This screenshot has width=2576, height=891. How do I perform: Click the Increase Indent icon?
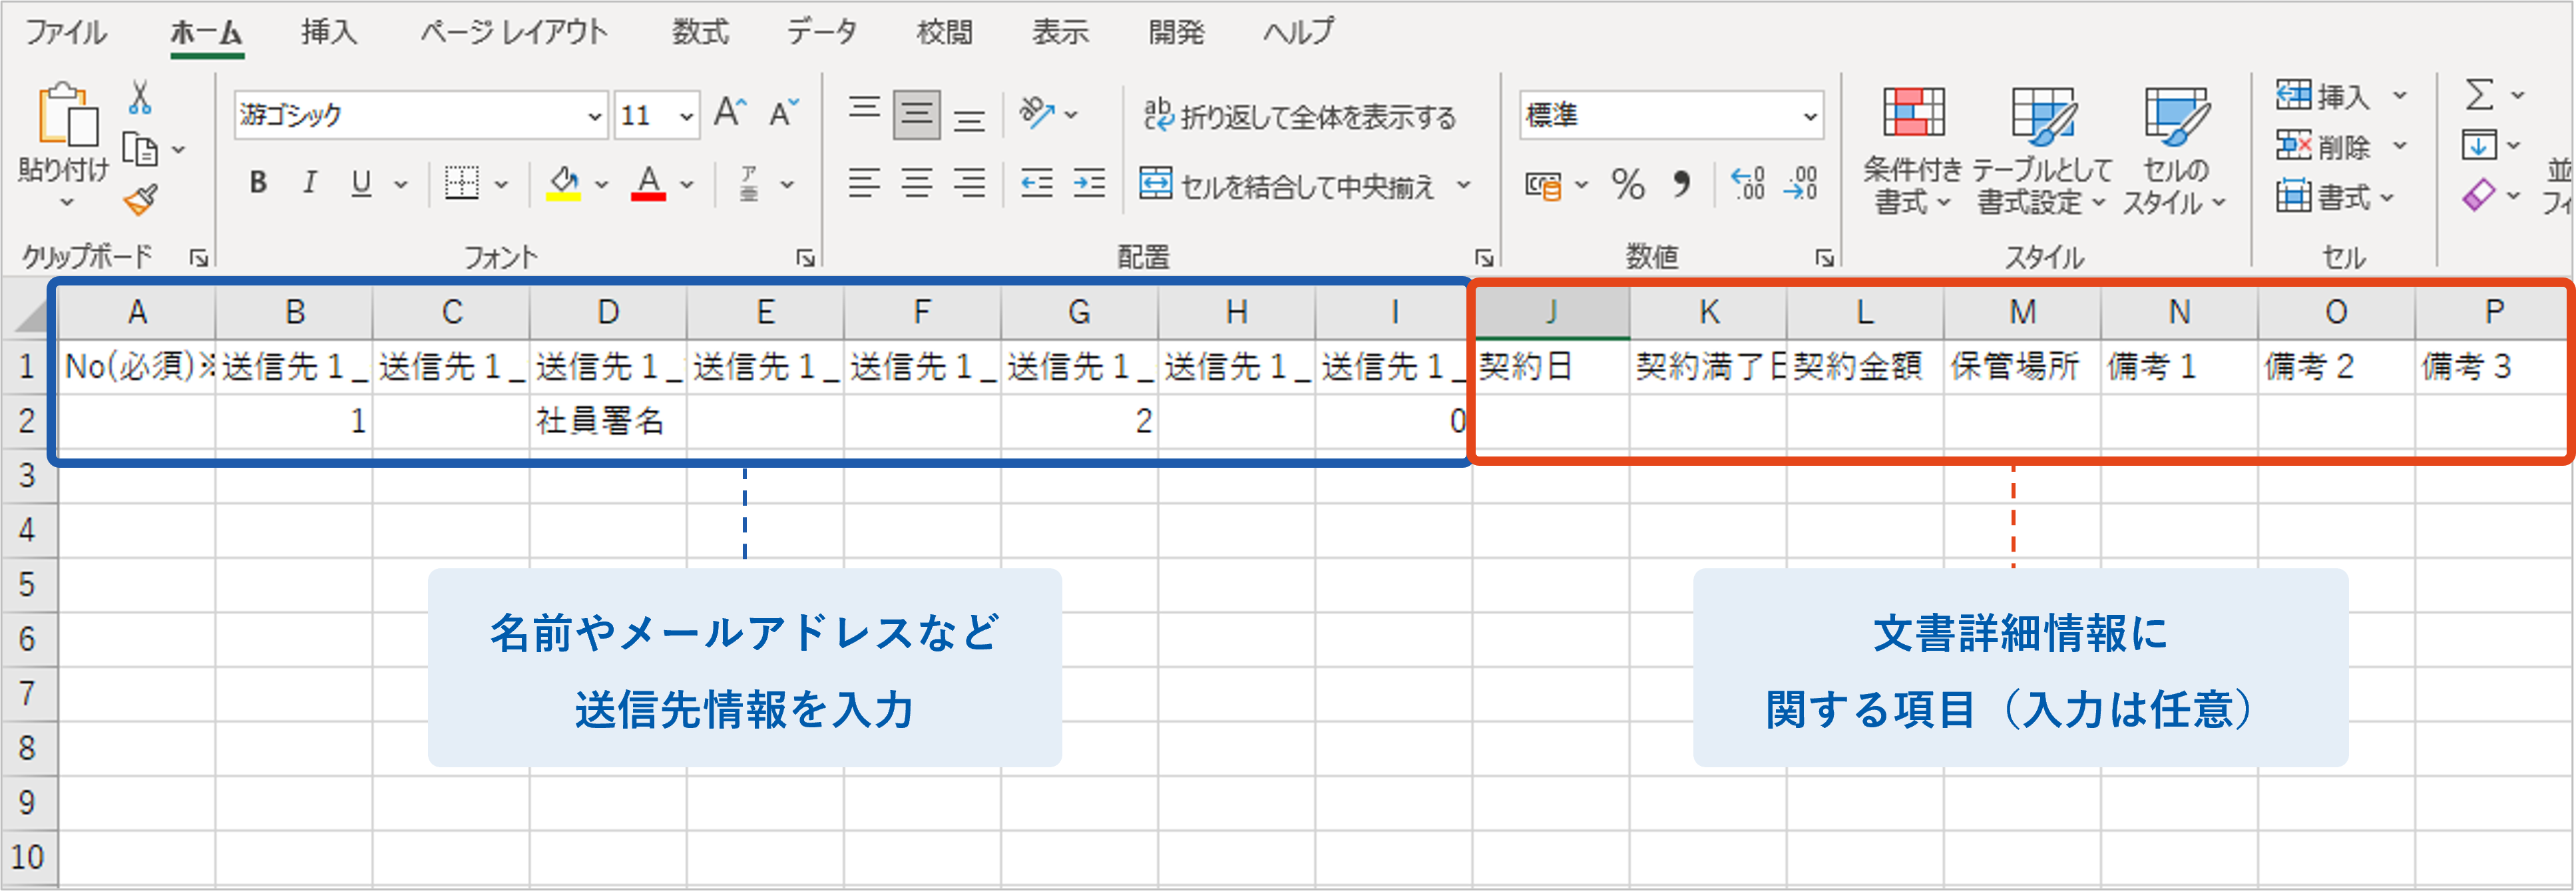pyautogui.click(x=1089, y=184)
